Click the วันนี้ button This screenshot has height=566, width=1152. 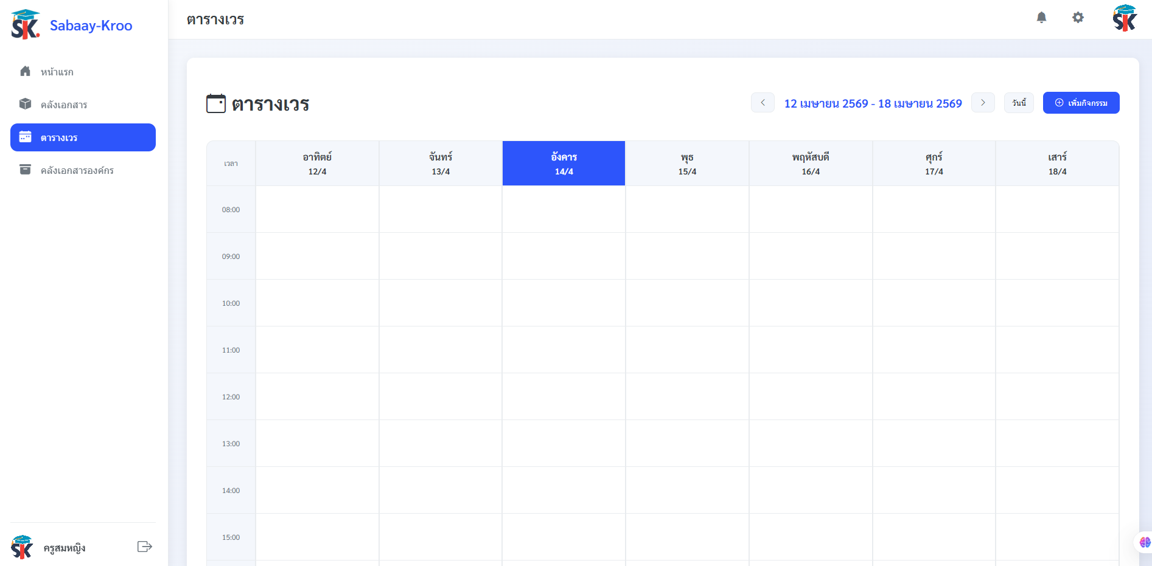pos(1019,103)
